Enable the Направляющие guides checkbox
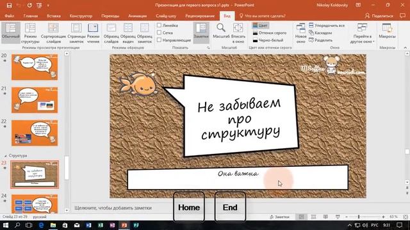Image resolution: width=410 pixels, height=230 pixels. (159, 40)
